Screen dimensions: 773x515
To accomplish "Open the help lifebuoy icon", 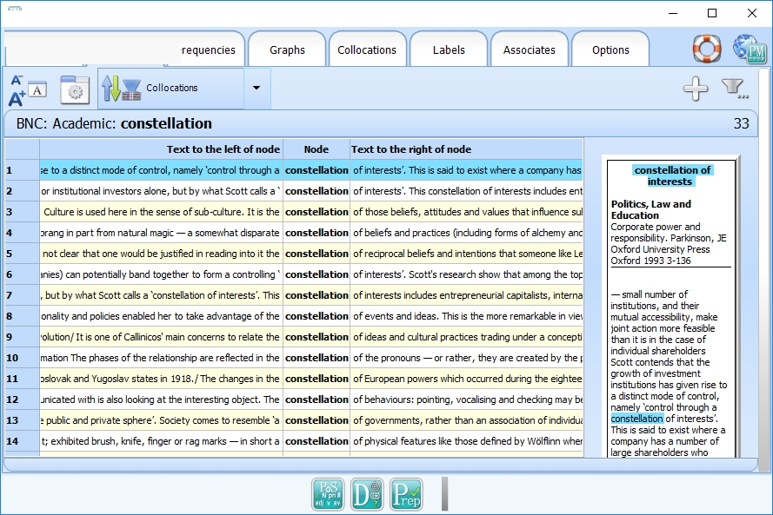I will click(707, 49).
